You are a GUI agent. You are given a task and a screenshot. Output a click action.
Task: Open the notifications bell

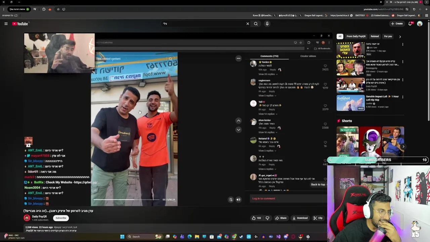point(410,24)
